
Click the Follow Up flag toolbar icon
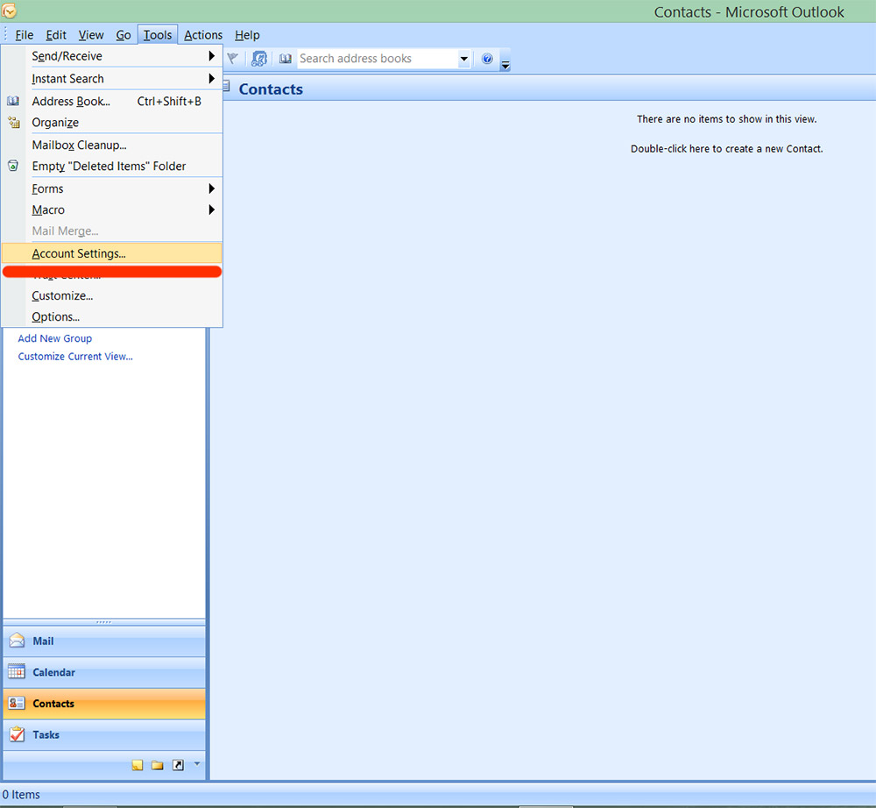232,58
